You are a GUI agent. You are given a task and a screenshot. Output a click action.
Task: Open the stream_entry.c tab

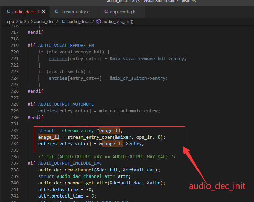pos(75,12)
